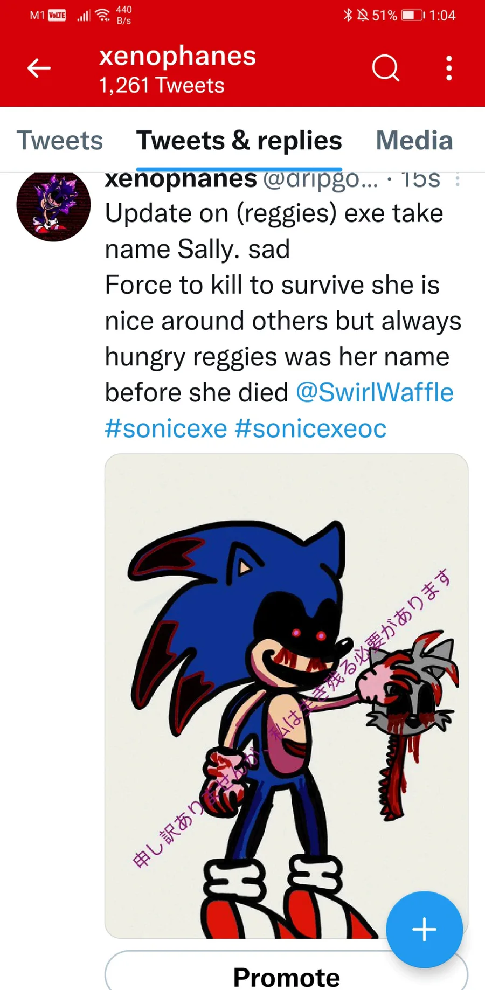The height and width of the screenshot is (990, 485).
Task: Tap the muted notifications bell icon
Action: click(363, 15)
